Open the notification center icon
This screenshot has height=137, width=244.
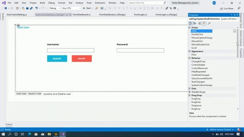tap(238, 134)
